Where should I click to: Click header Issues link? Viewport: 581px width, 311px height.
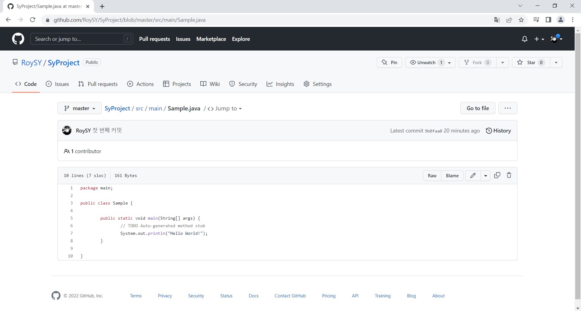183,39
